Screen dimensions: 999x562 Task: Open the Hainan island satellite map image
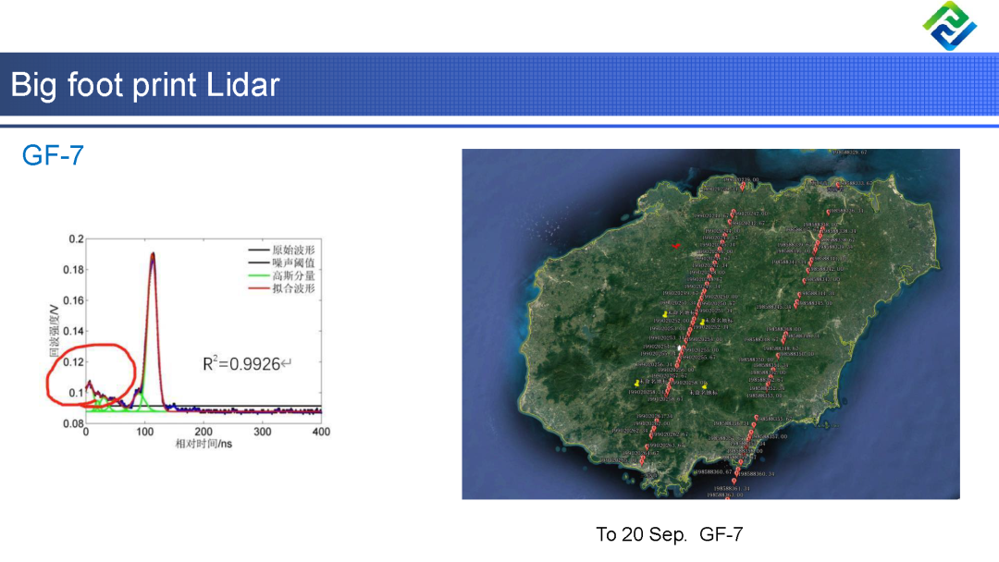710,324
